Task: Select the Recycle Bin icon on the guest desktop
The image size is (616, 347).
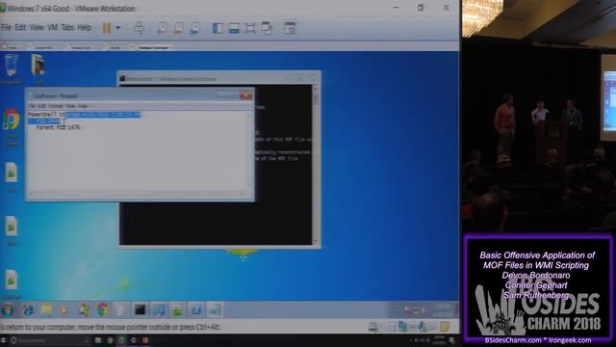Action: coord(11,69)
